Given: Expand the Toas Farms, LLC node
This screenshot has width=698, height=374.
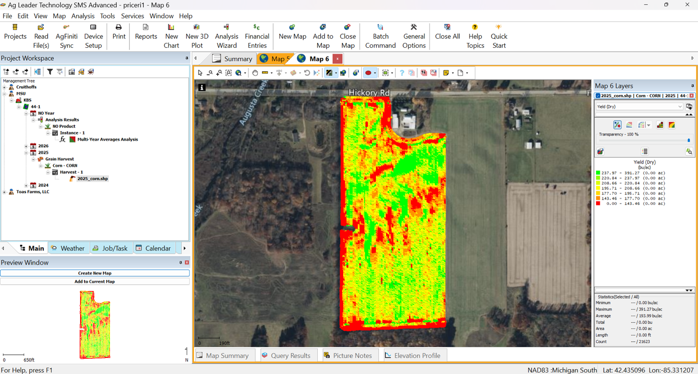Looking at the screenshot, I should 4,192.
